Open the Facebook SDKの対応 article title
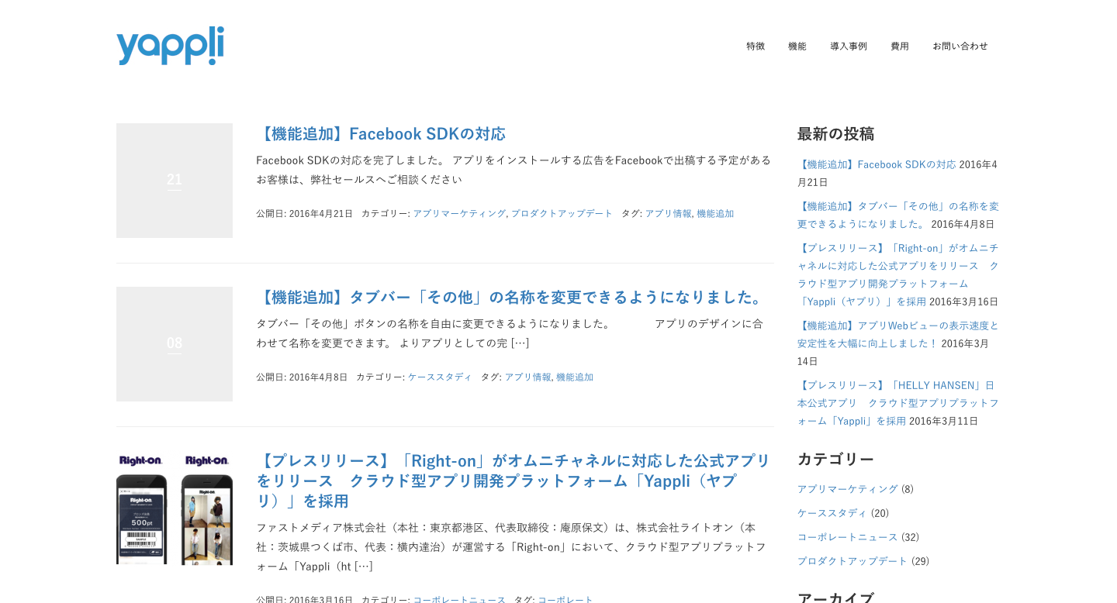The width and height of the screenshot is (1117, 603). tap(381, 134)
